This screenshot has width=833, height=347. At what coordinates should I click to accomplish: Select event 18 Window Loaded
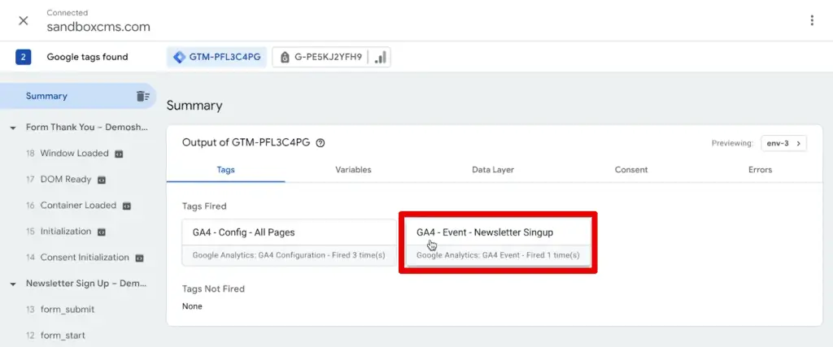pyautogui.click(x=74, y=154)
